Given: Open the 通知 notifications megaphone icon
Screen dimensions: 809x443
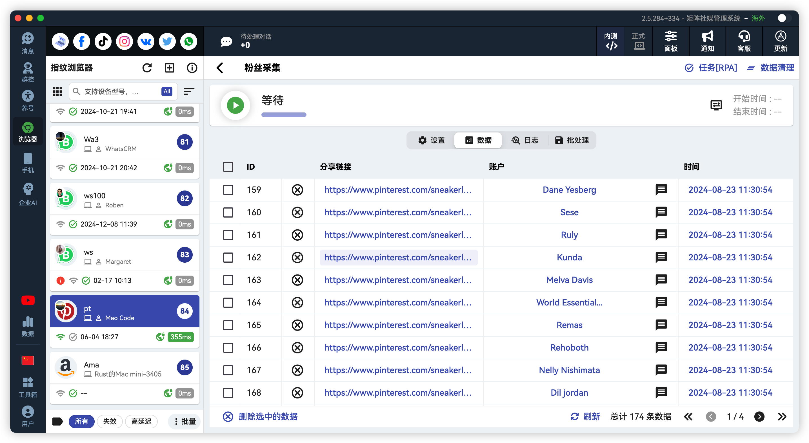Looking at the screenshot, I should coord(707,41).
